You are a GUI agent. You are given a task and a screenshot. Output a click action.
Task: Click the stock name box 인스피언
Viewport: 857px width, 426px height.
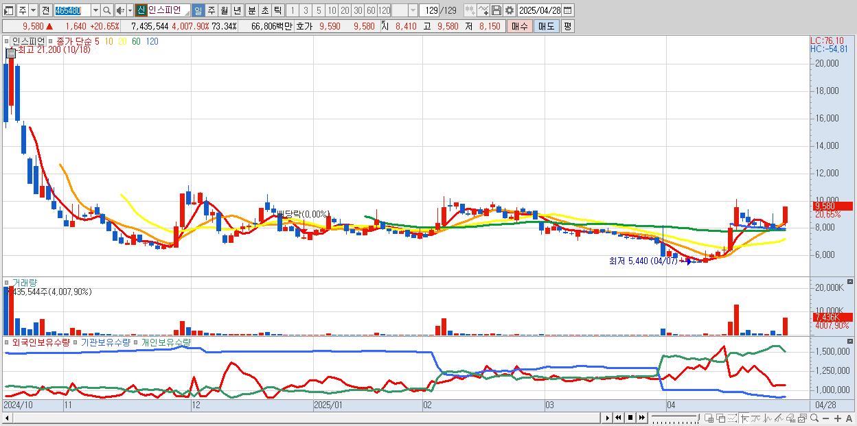[x=169, y=10]
